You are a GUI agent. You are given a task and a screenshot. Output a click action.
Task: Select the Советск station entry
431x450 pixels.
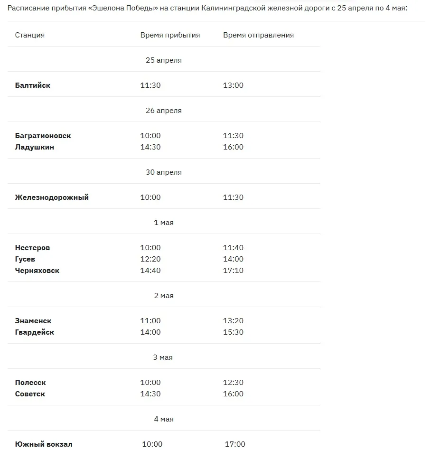(x=30, y=394)
